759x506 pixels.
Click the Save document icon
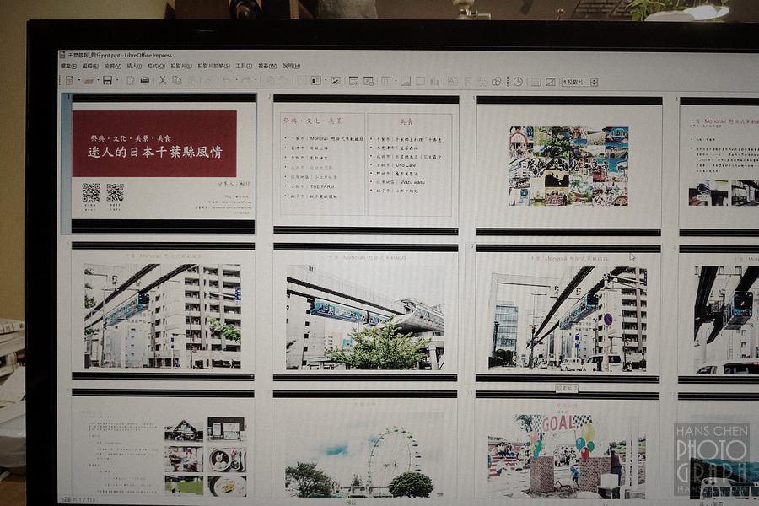pos(107,80)
